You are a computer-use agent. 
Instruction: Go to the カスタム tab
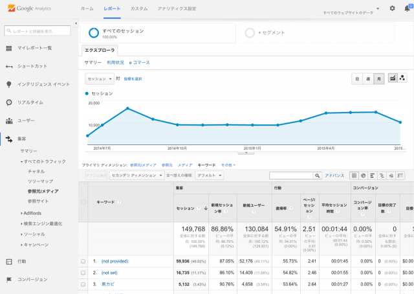tap(139, 8)
